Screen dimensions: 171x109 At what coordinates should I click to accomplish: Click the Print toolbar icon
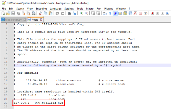click(x=34, y=13)
